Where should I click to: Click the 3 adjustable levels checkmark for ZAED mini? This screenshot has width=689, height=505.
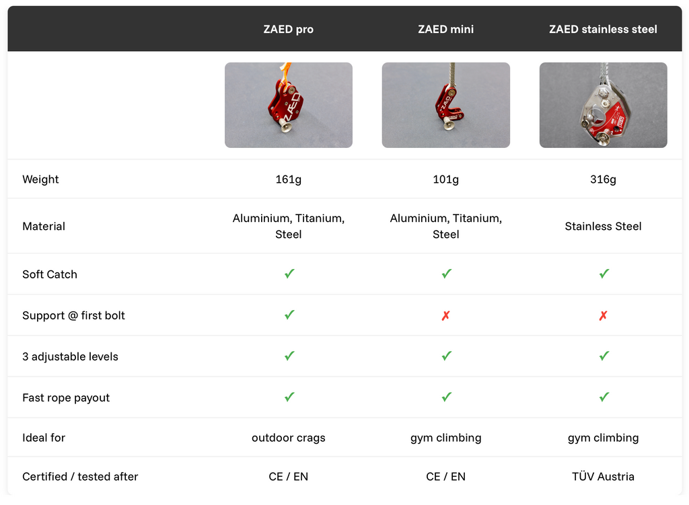(x=447, y=356)
